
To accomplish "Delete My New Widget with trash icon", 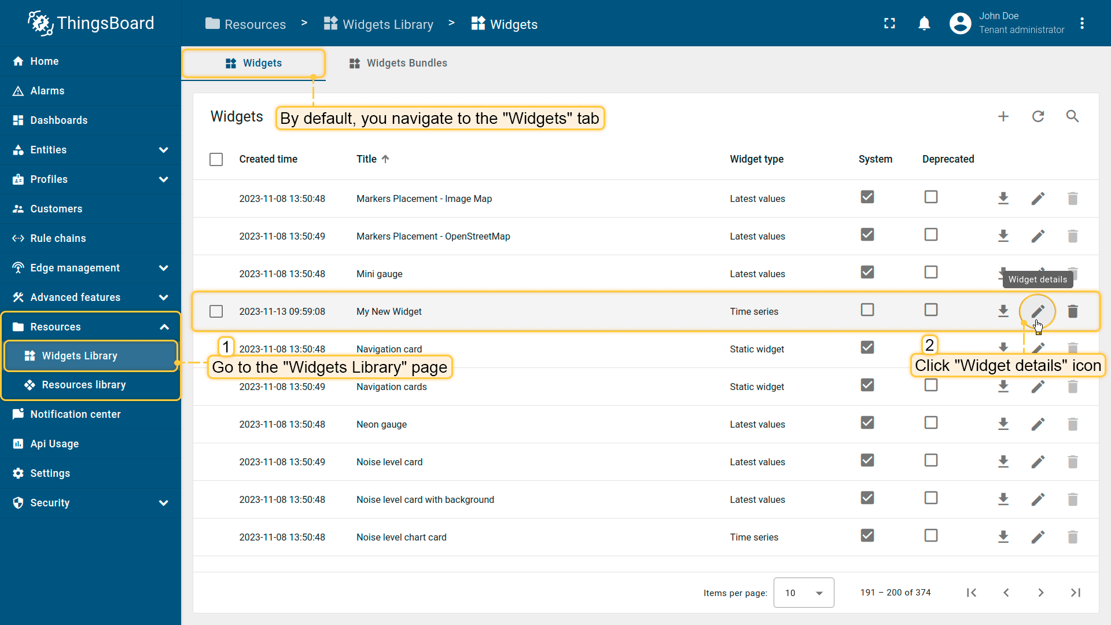I will [1072, 311].
